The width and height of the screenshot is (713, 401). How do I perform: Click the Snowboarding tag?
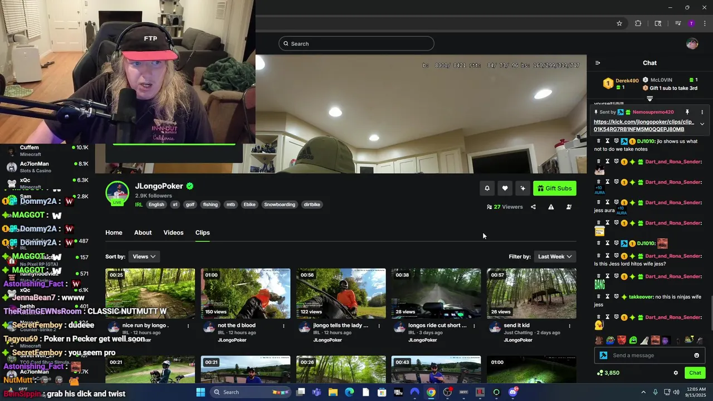(x=280, y=204)
